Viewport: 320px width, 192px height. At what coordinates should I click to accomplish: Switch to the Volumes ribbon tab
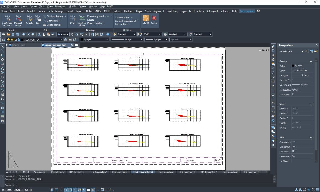pyautogui.click(x=225, y=11)
